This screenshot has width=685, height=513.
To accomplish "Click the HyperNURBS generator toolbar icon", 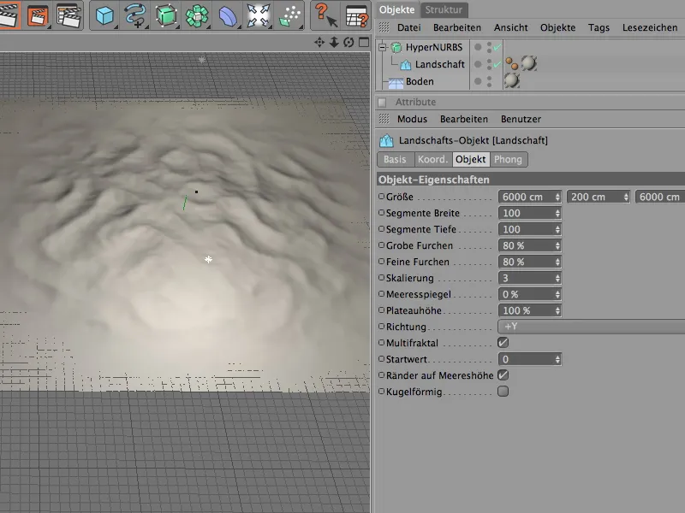I will (x=166, y=15).
